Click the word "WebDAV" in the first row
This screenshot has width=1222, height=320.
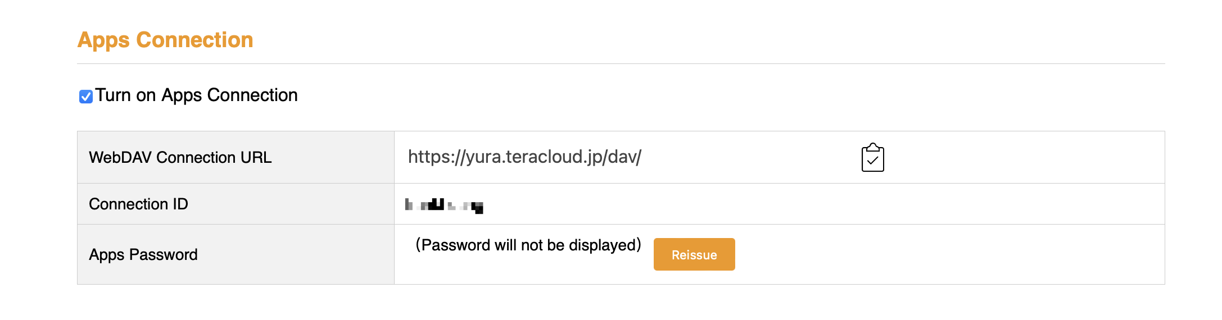point(120,158)
